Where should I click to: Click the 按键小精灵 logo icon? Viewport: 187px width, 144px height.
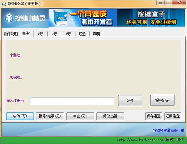(x=9, y=18)
